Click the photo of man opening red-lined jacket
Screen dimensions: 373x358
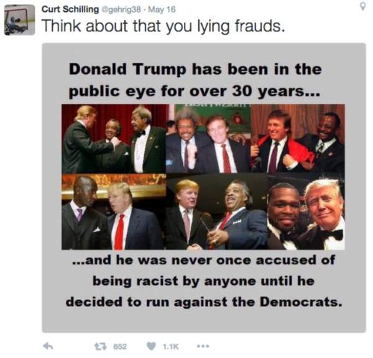pyautogui.click(x=298, y=139)
